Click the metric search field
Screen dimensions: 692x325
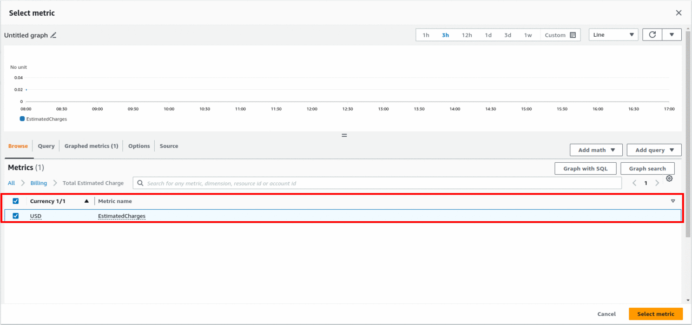377,183
